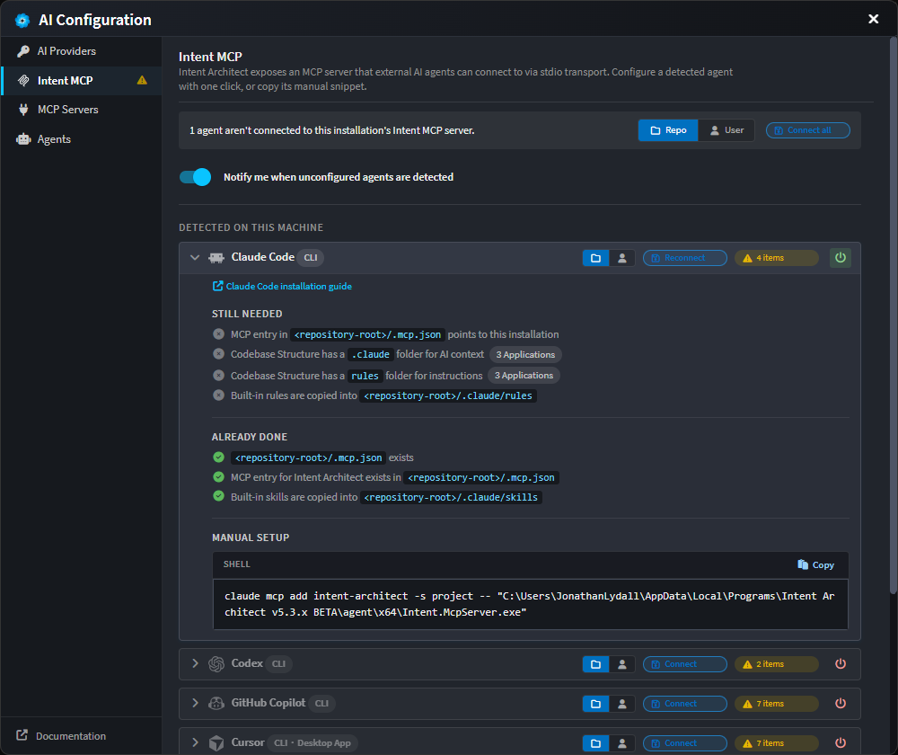Select repo folder scope for Codex
Screen dimensions: 898x755
pos(595,664)
